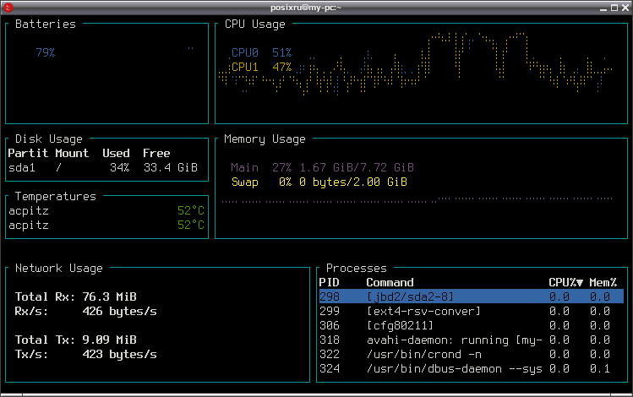
Task: Click the Swap 0% usage line
Action: (x=319, y=182)
